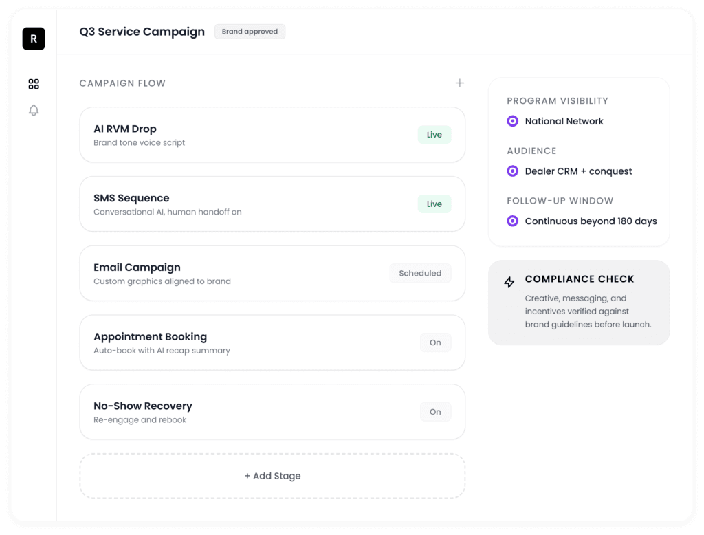This screenshot has height=535, width=704.
Task: Click the compliance description paragraph
Action: click(588, 312)
